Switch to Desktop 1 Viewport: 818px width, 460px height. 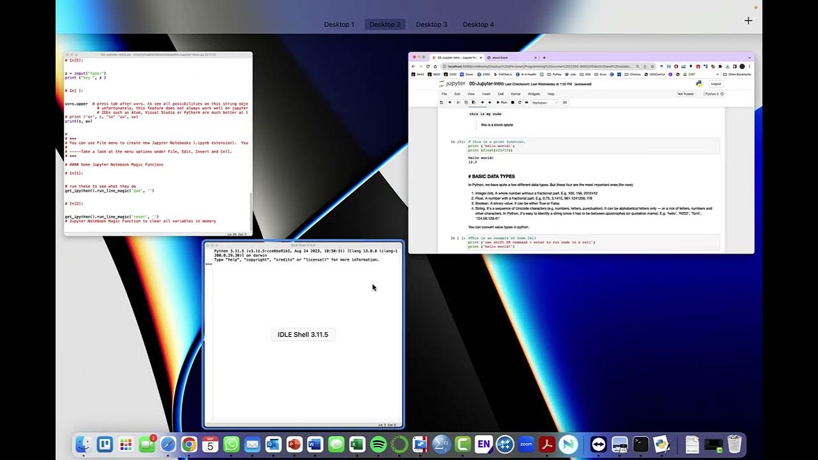tap(339, 24)
